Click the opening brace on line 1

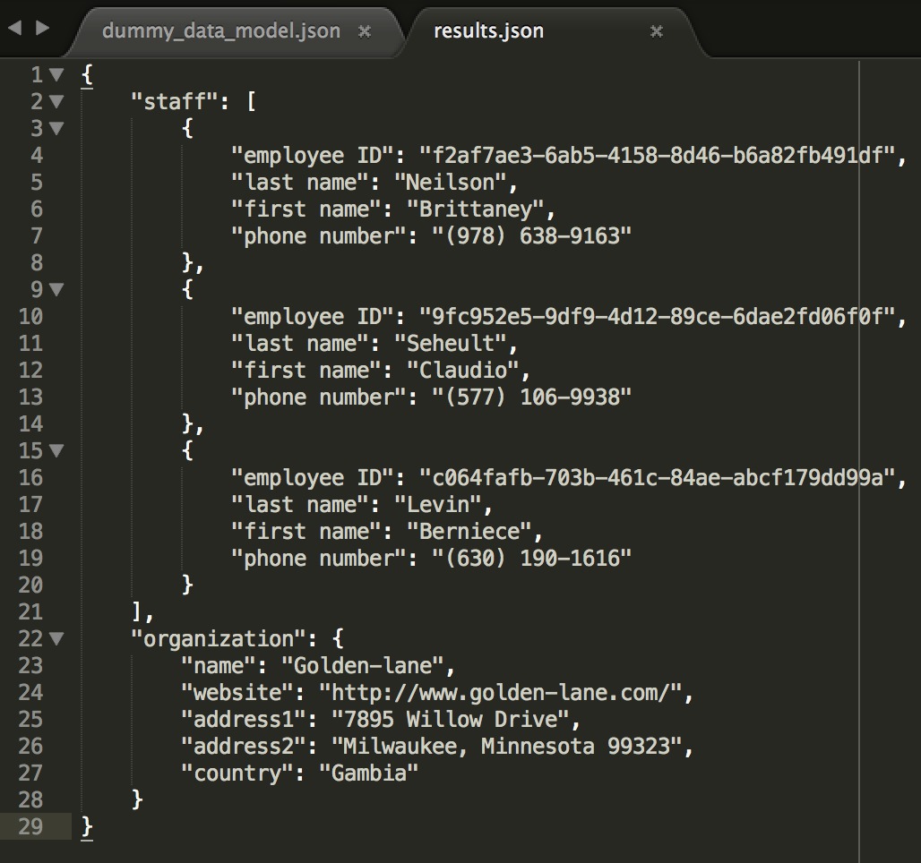pos(87,75)
